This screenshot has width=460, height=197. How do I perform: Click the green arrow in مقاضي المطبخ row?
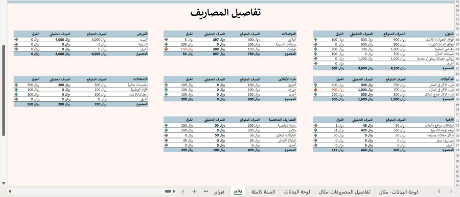(x=316, y=49)
